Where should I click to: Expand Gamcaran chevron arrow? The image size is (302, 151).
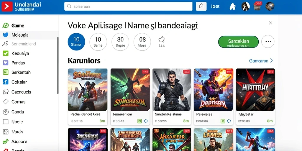point(271,60)
